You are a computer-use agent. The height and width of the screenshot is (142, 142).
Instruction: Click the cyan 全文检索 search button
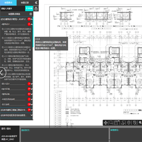[29, 9]
